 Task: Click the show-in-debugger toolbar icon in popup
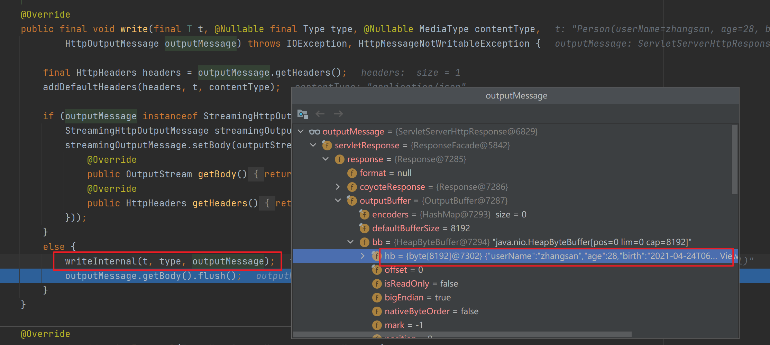click(303, 114)
